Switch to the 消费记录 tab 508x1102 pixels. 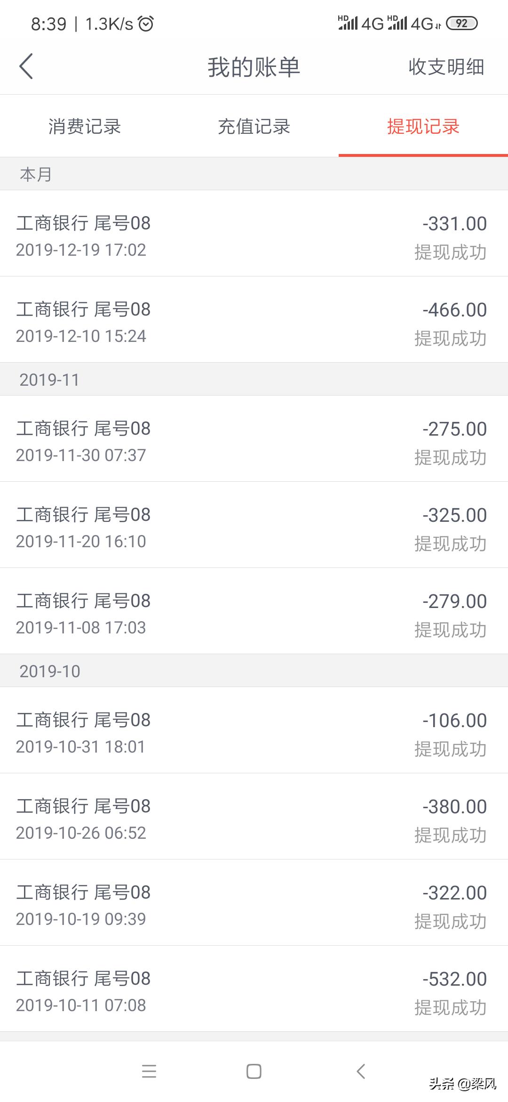point(85,126)
